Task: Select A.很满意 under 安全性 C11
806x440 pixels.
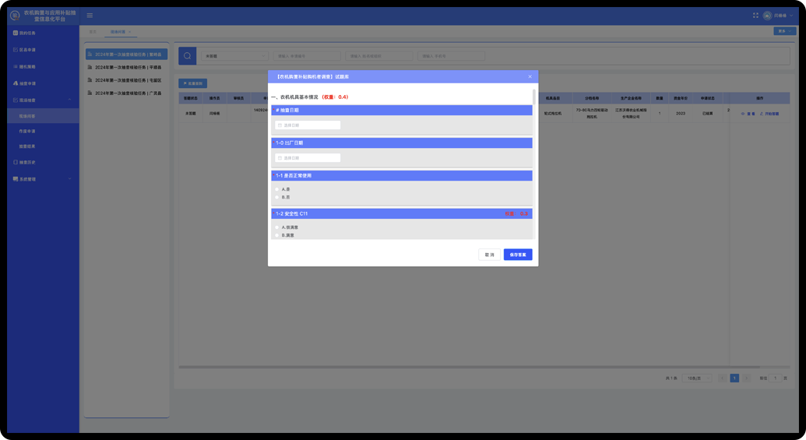Action: click(x=276, y=227)
